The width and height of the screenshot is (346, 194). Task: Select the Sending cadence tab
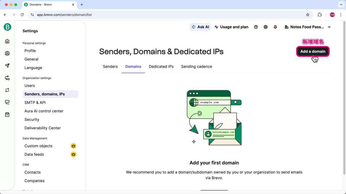pos(197,67)
